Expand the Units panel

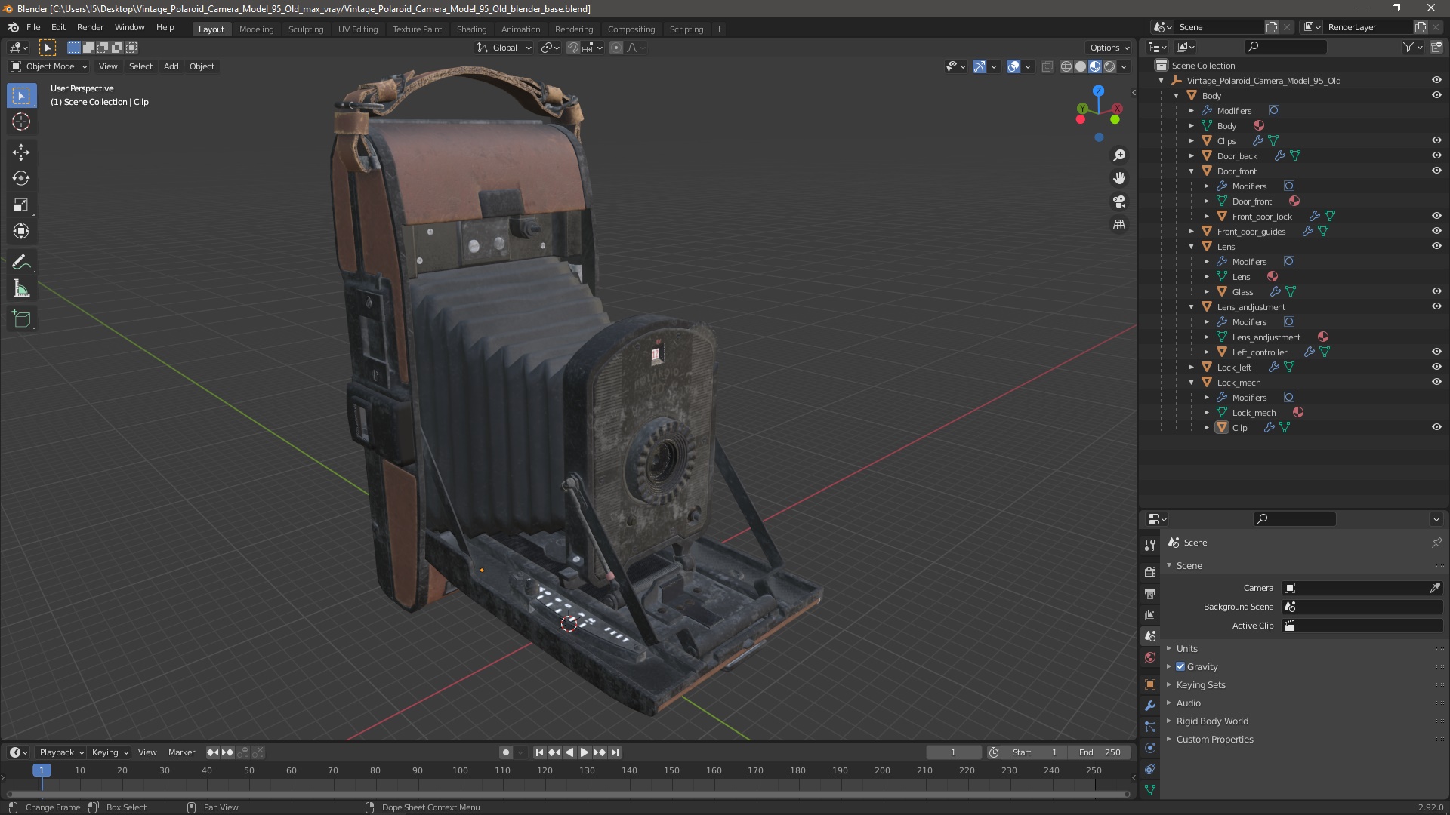click(1186, 648)
